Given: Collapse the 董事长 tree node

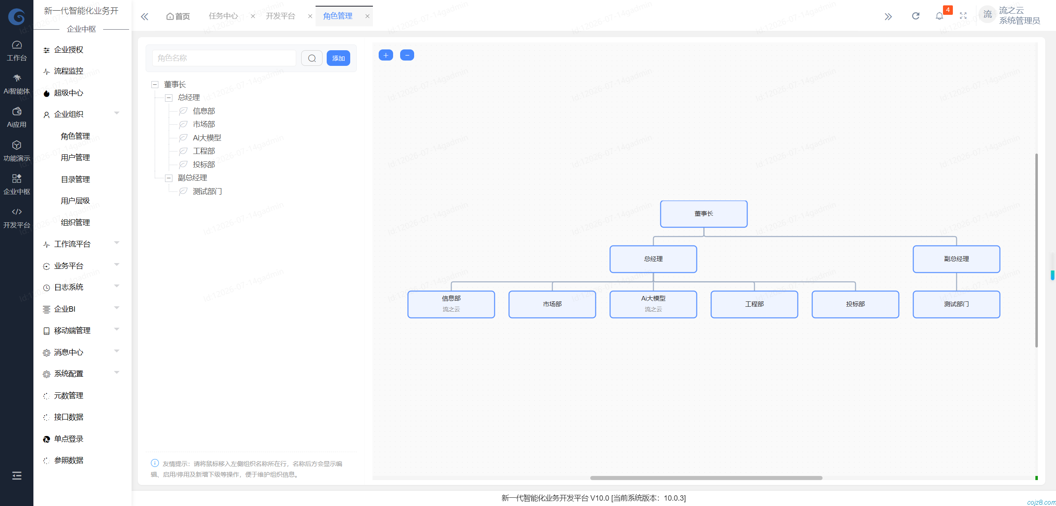Looking at the screenshot, I should pyautogui.click(x=155, y=85).
